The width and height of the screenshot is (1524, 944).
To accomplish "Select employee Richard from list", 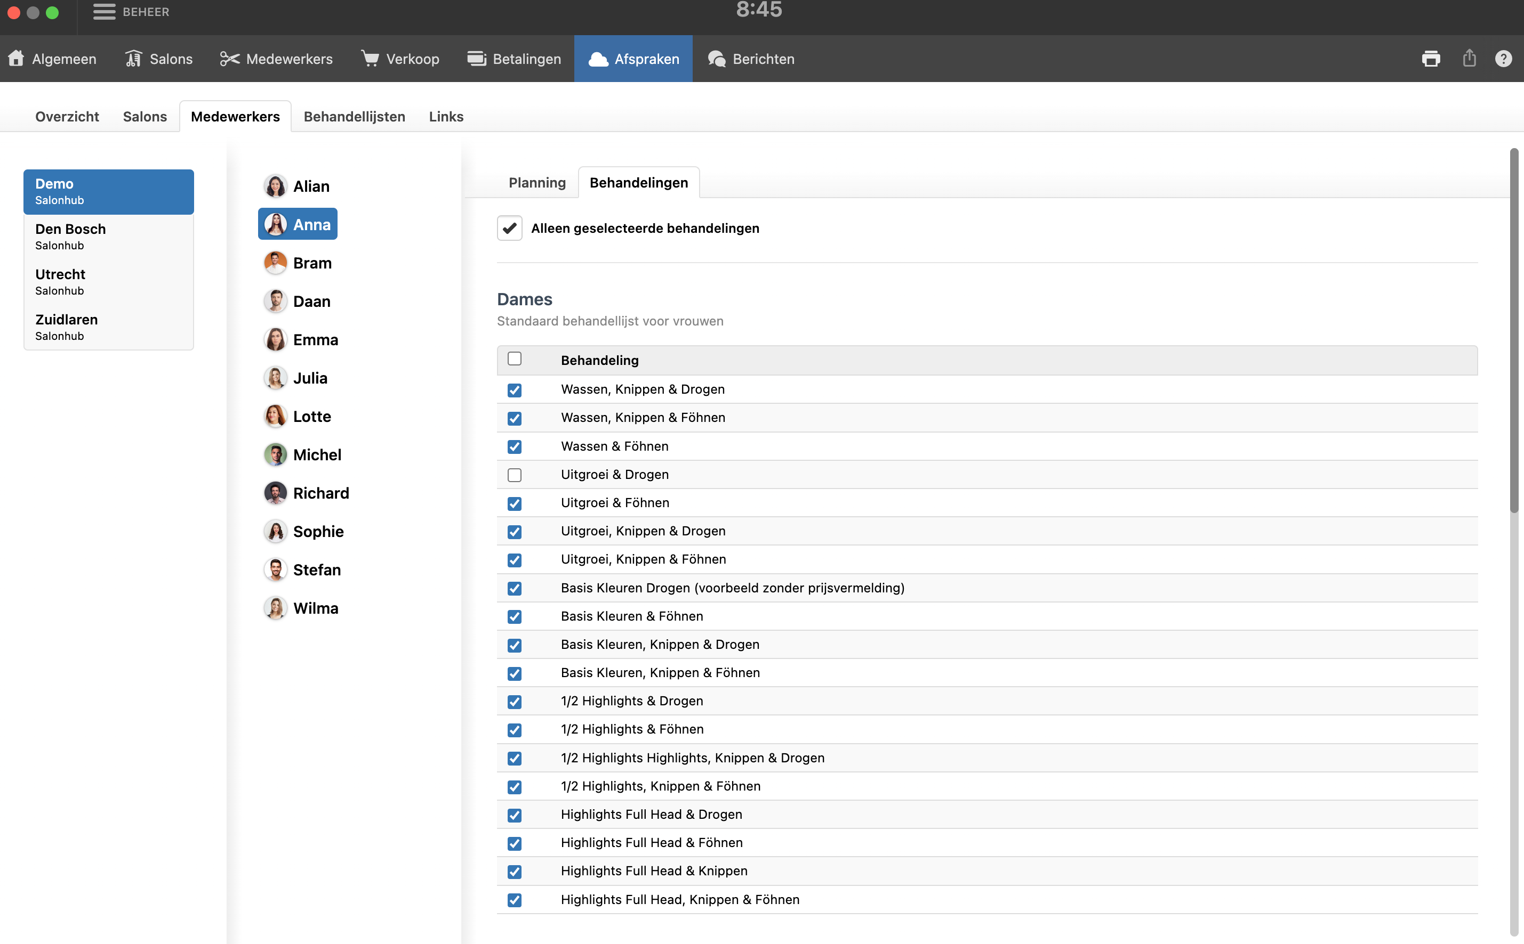I will pyautogui.click(x=320, y=493).
